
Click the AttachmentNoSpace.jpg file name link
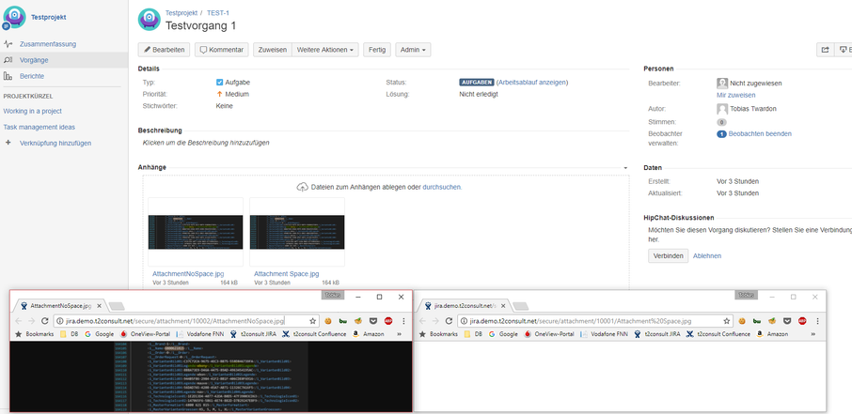tap(188, 273)
